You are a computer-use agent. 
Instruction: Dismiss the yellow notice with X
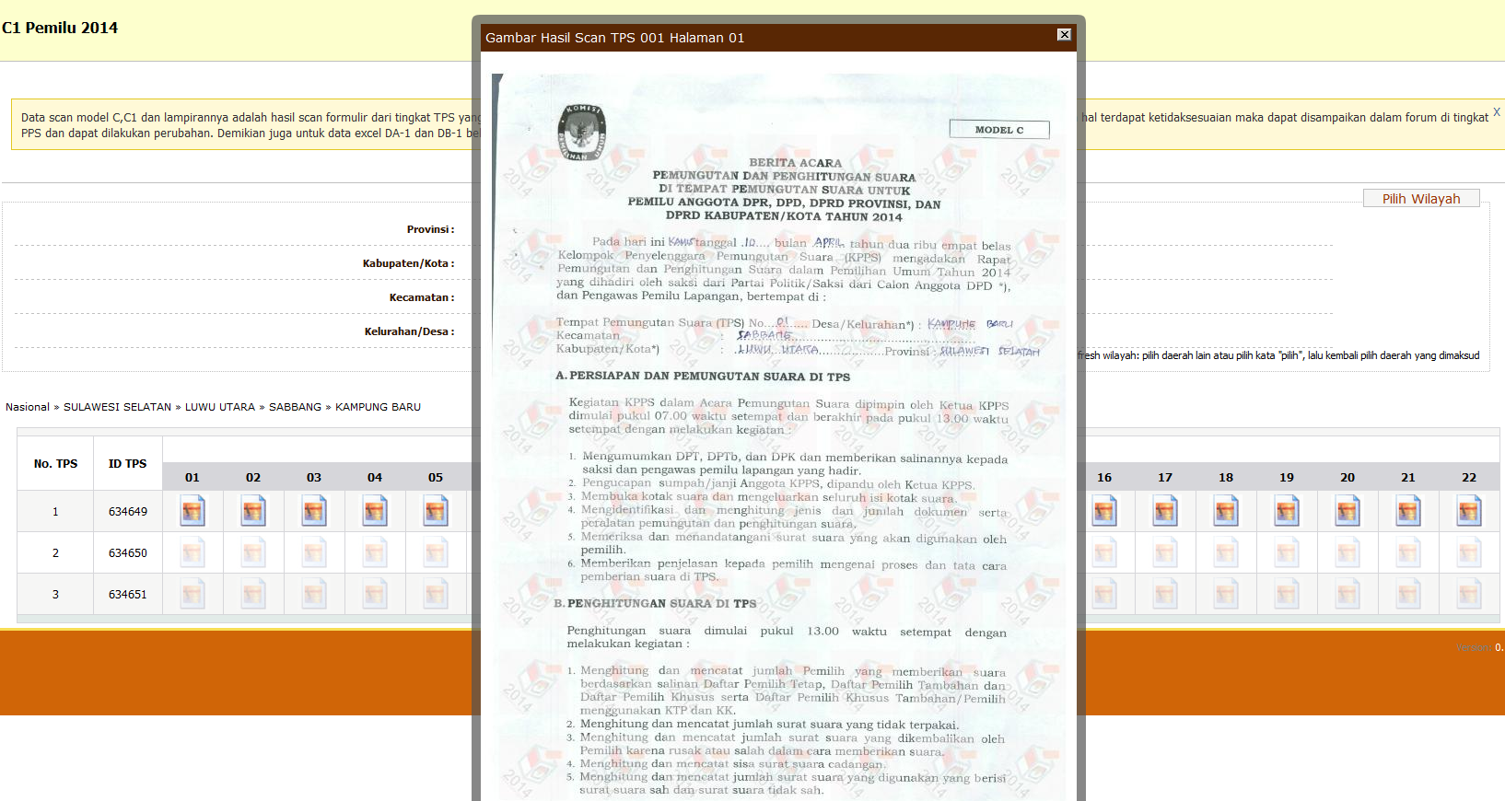1497,112
